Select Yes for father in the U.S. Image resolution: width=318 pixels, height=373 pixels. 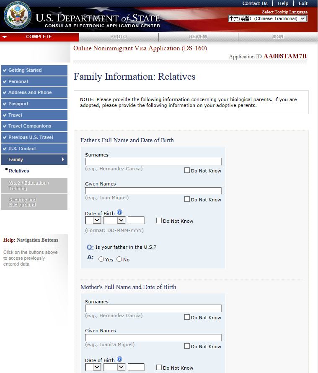101,259
